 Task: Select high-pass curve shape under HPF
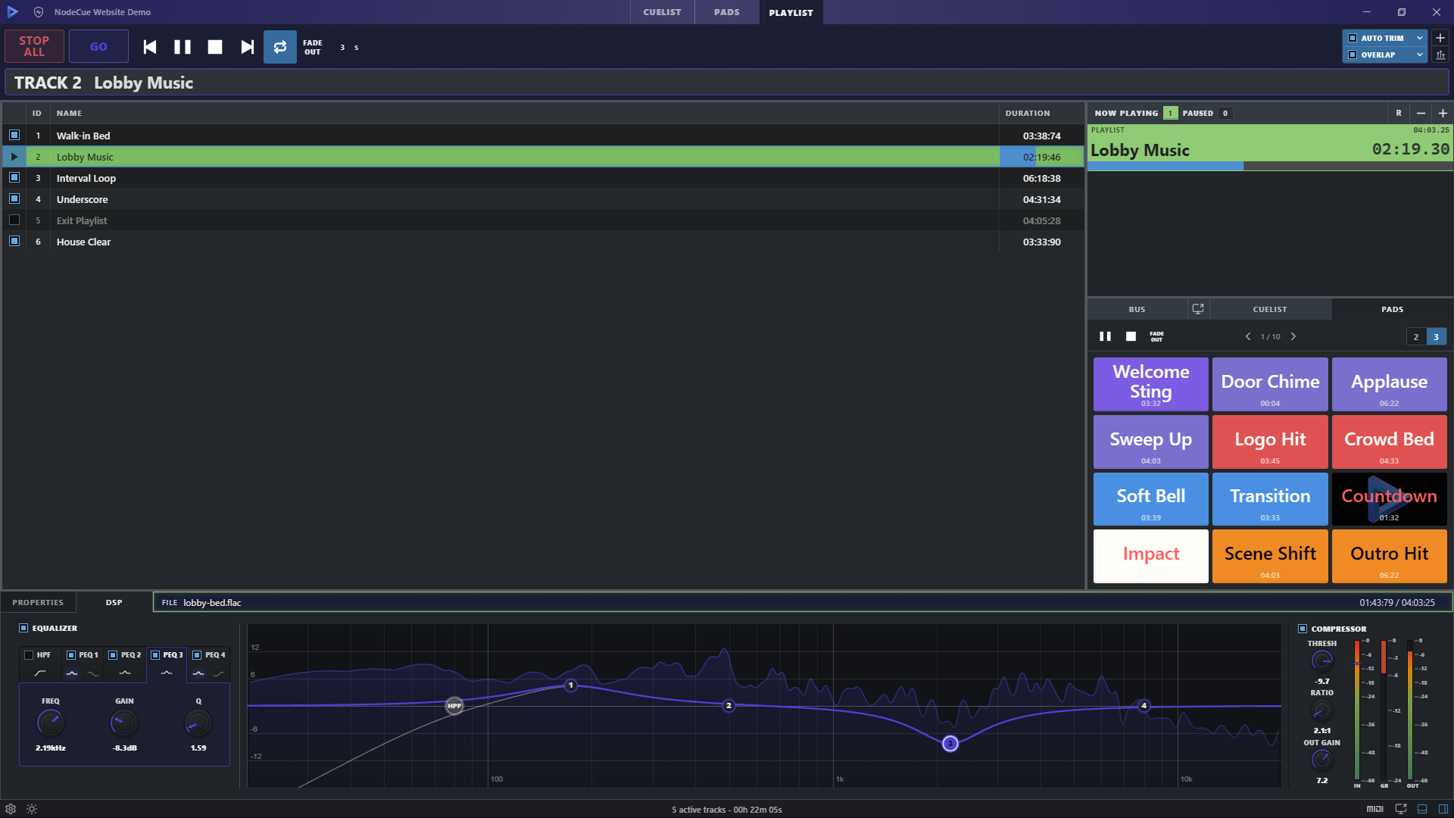tap(40, 673)
